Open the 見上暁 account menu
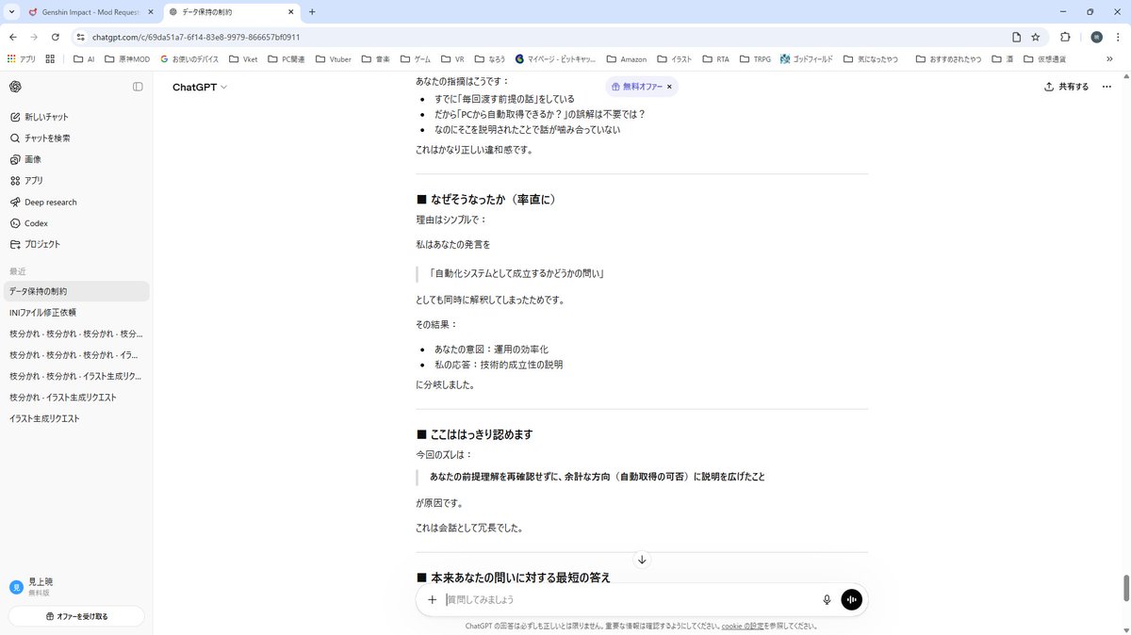 coord(76,587)
